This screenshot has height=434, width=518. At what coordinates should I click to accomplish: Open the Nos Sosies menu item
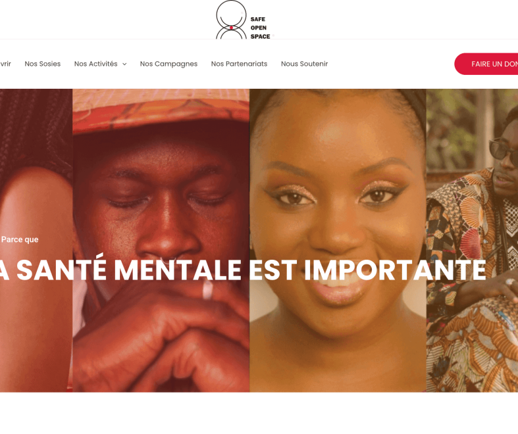pos(43,64)
